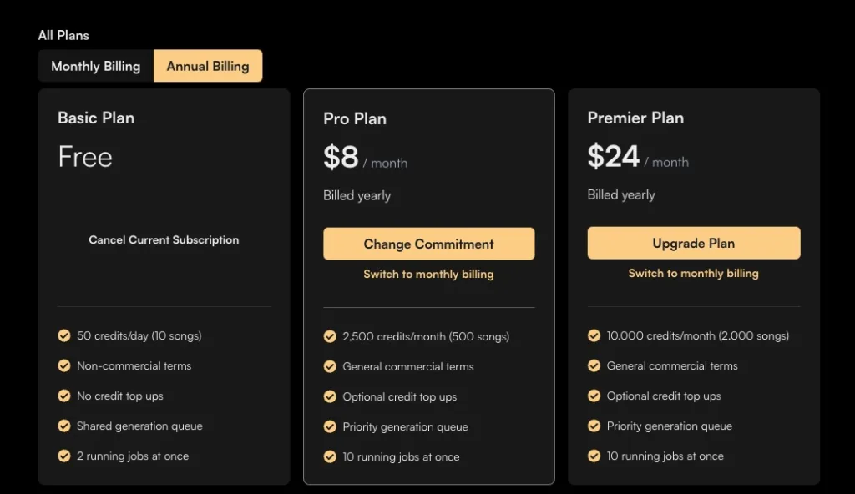This screenshot has height=494, width=855.
Task: Click checkmark icon beside 10,000 credits/month
Action: 594,335
